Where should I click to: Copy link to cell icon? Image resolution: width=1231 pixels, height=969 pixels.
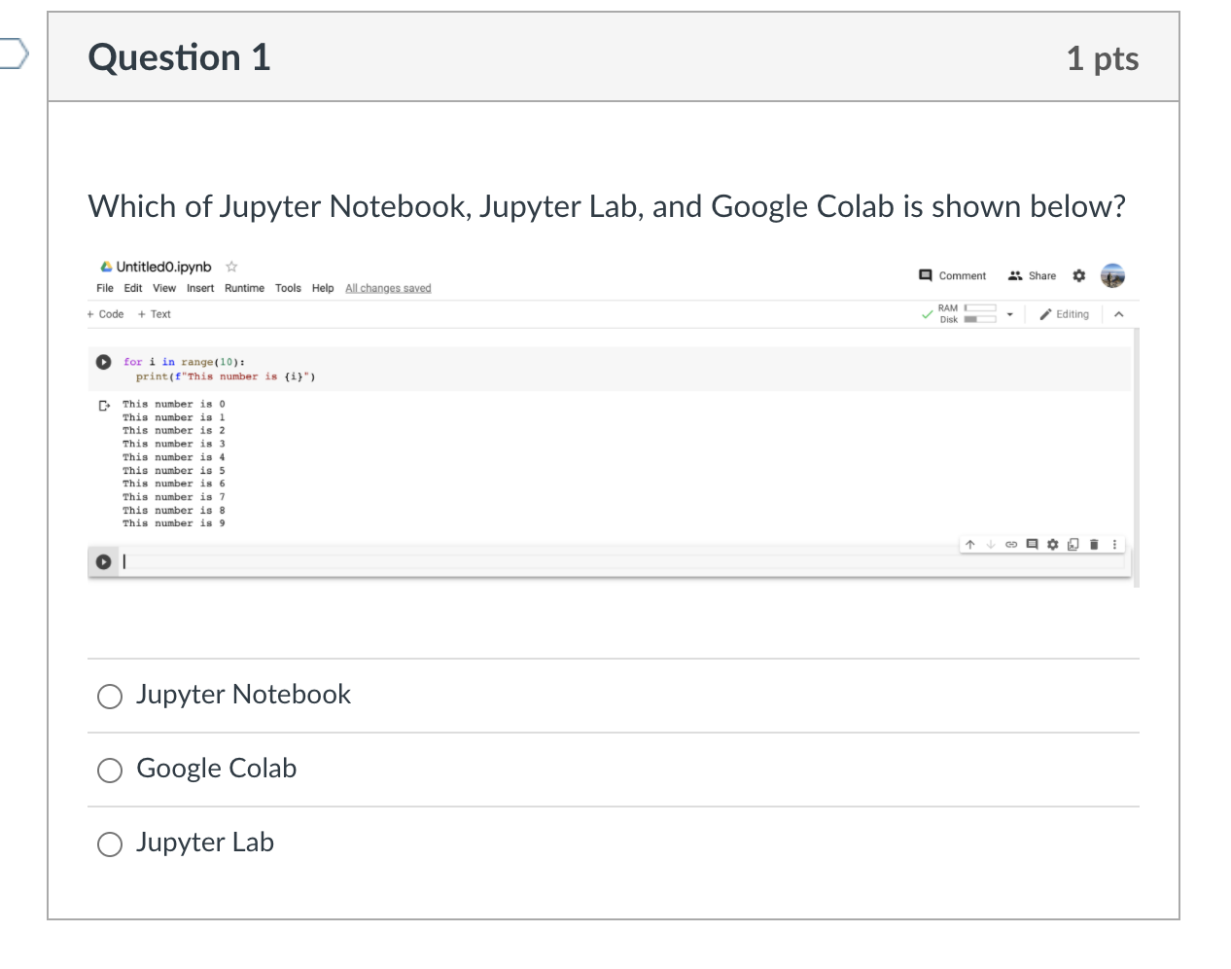tap(1011, 544)
